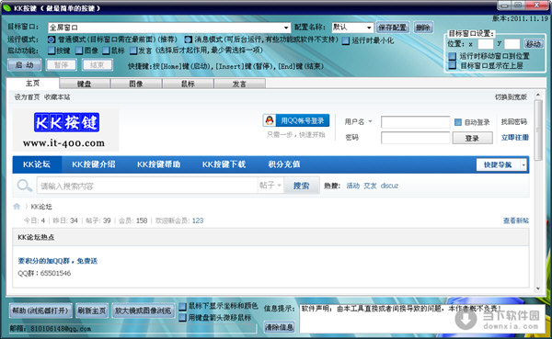Screen dimensions: 552x339
Task: Open hot search link discuz
Action: point(389,186)
